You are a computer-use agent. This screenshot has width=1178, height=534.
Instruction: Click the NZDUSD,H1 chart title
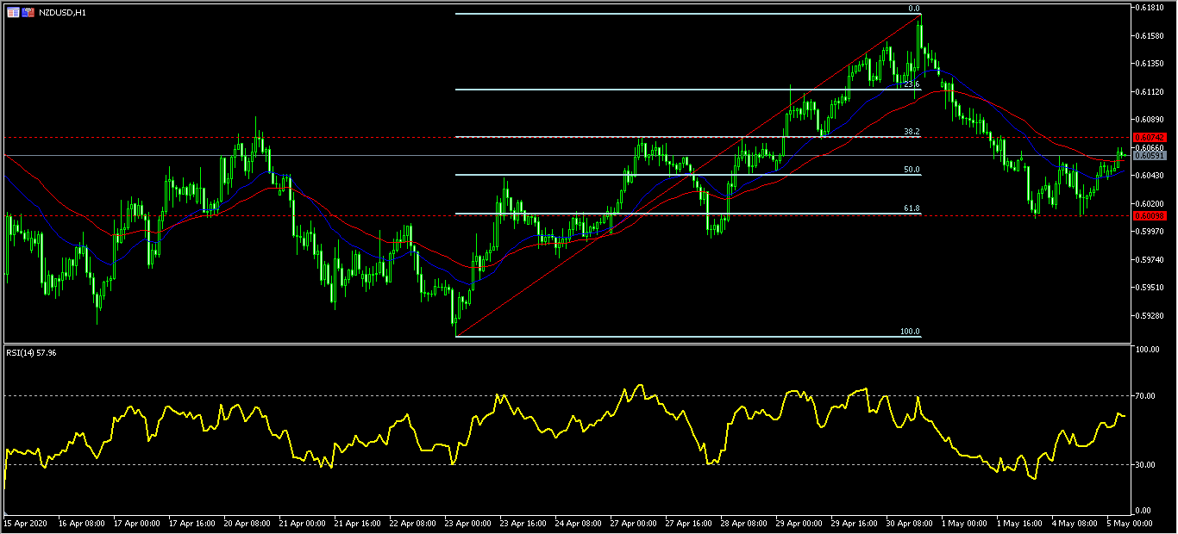(62, 13)
